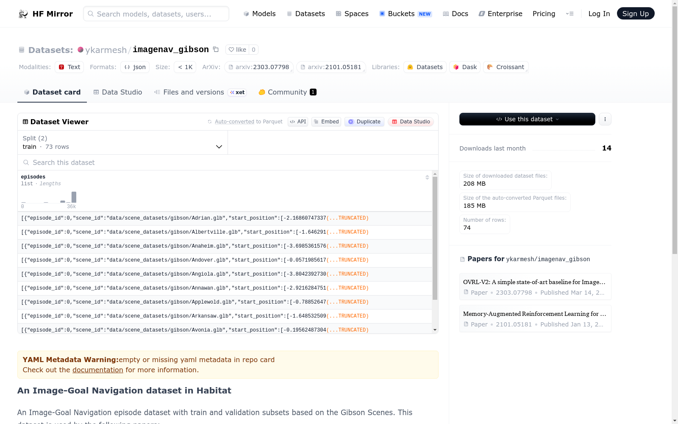The image size is (678, 424).
Task: Click the < 1K size tag
Action: point(185,67)
